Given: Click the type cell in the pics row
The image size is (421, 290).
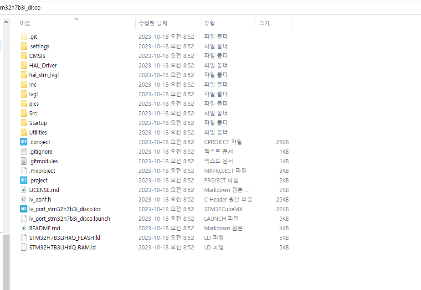Looking at the screenshot, I should 216,104.
